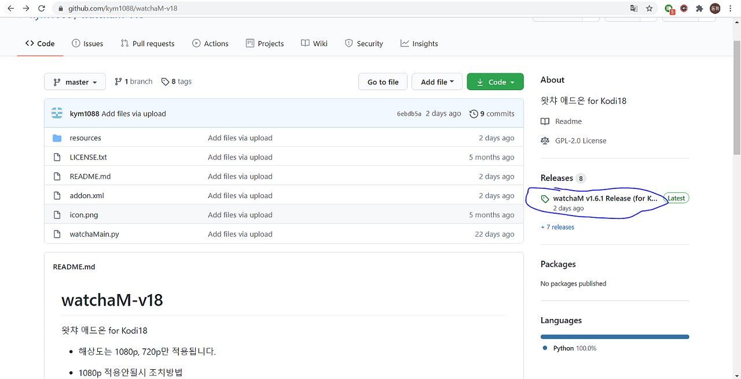Go back using browser back arrow

point(10,9)
